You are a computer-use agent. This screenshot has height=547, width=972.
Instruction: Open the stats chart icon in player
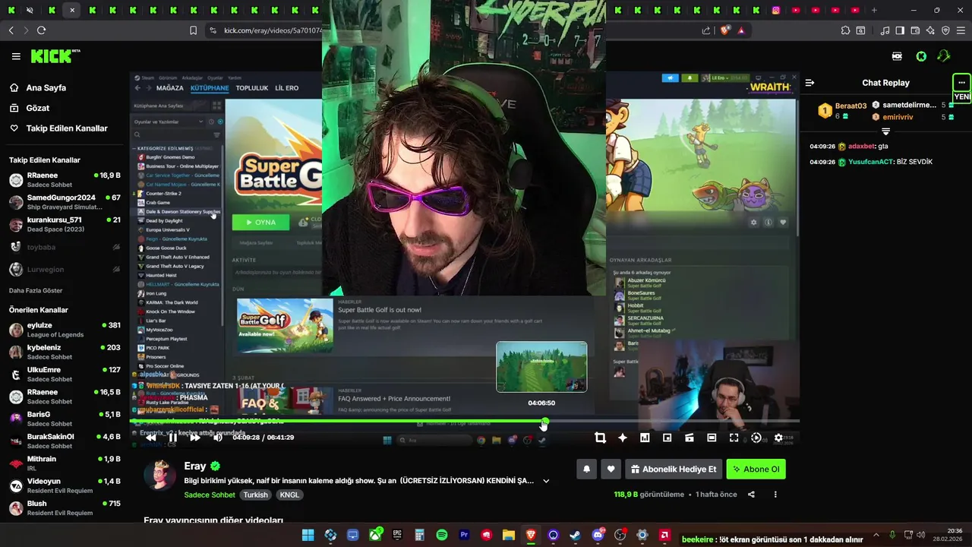pos(645,438)
